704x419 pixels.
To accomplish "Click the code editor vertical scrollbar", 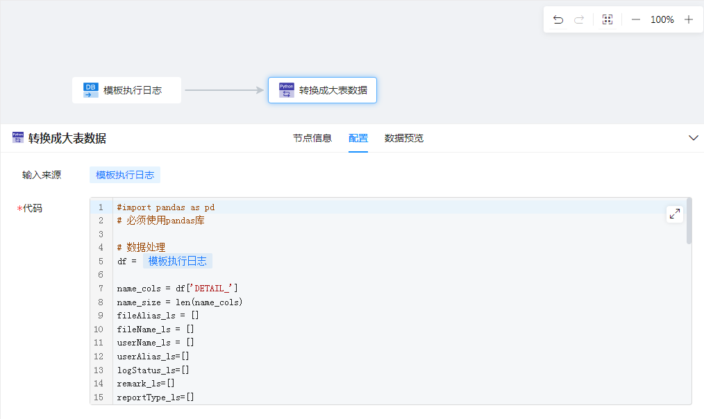I will (x=689, y=222).
